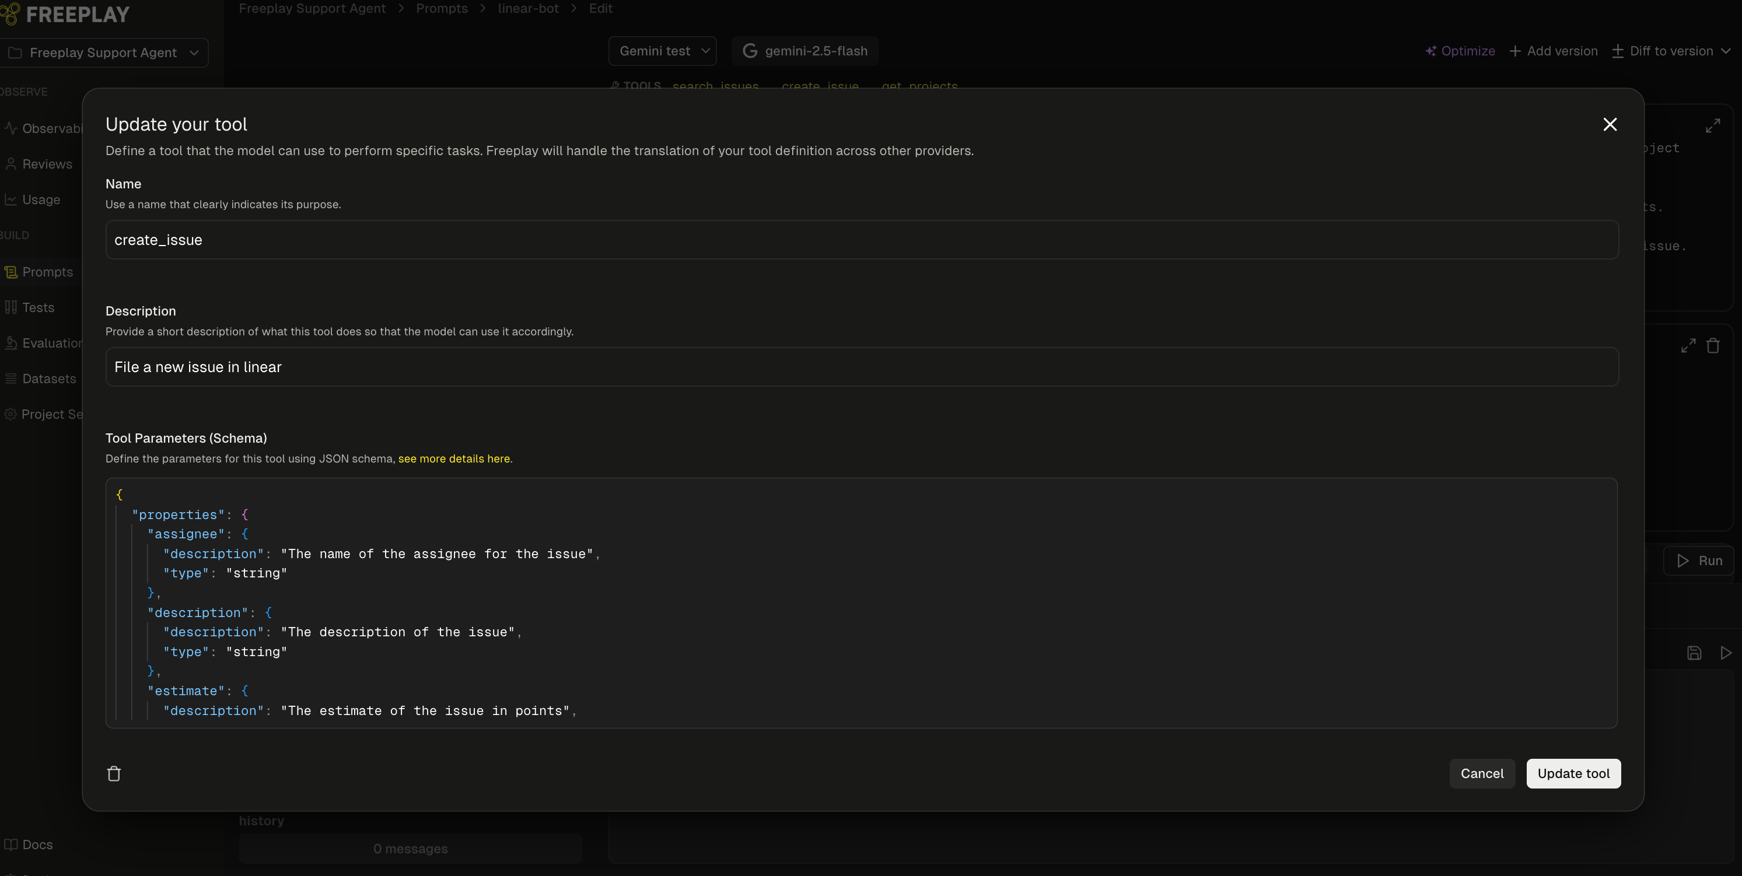Expand the Gemini test dropdown
Viewport: 1742px width, 876px height.
pyautogui.click(x=662, y=51)
